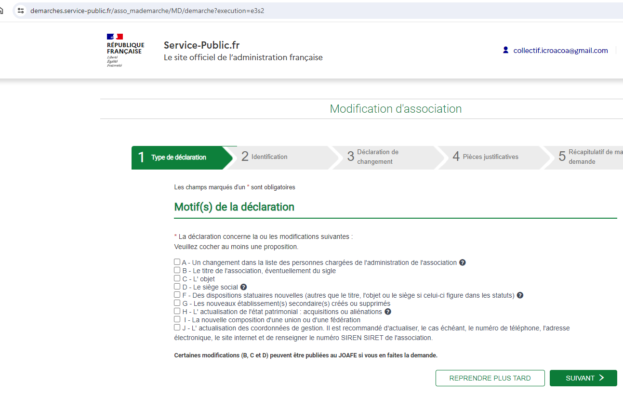The width and height of the screenshot is (623, 394).
Task: Open help icon for option A administration list
Action: coord(463,263)
